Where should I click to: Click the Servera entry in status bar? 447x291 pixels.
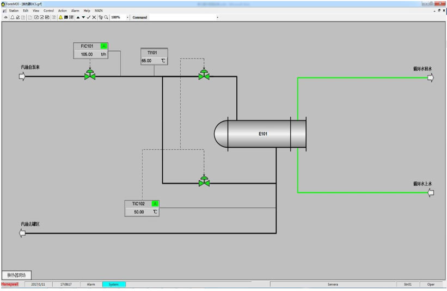333,284
